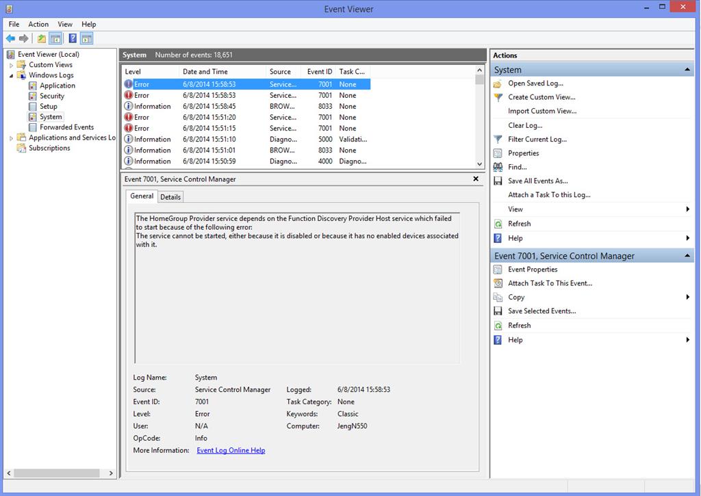Click the Attach Task To This Event icon

pyautogui.click(x=498, y=283)
